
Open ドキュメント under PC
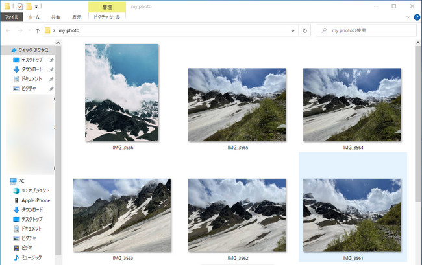(32, 229)
